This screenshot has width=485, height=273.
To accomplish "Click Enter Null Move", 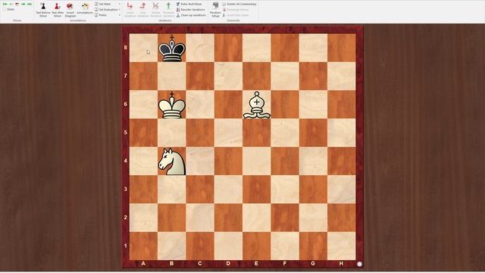I will [189, 4].
